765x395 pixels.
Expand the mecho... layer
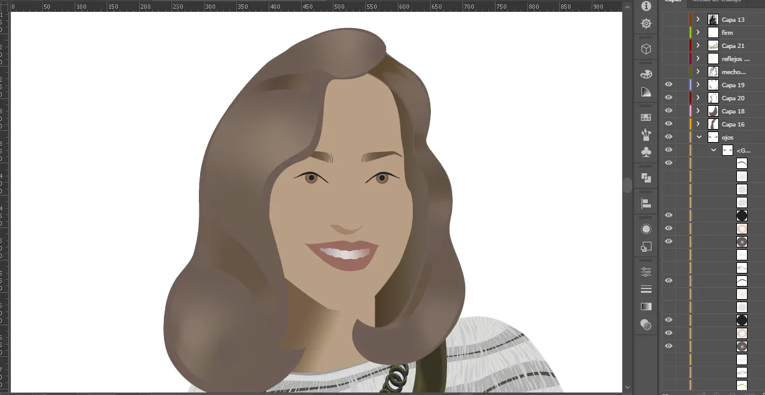pos(698,72)
